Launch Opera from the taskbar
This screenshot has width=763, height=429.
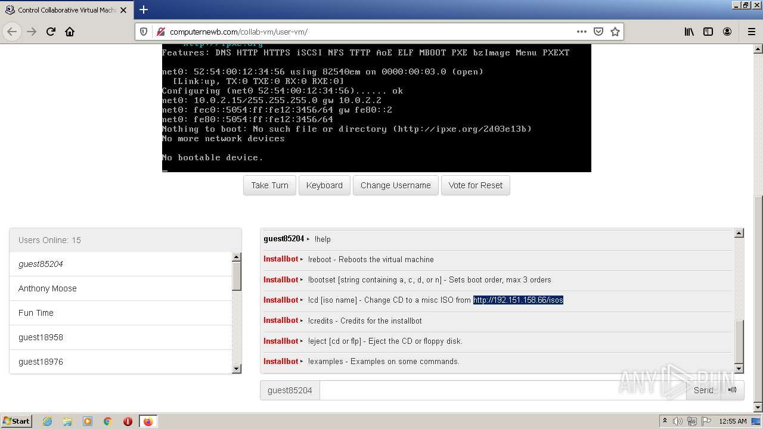128,421
